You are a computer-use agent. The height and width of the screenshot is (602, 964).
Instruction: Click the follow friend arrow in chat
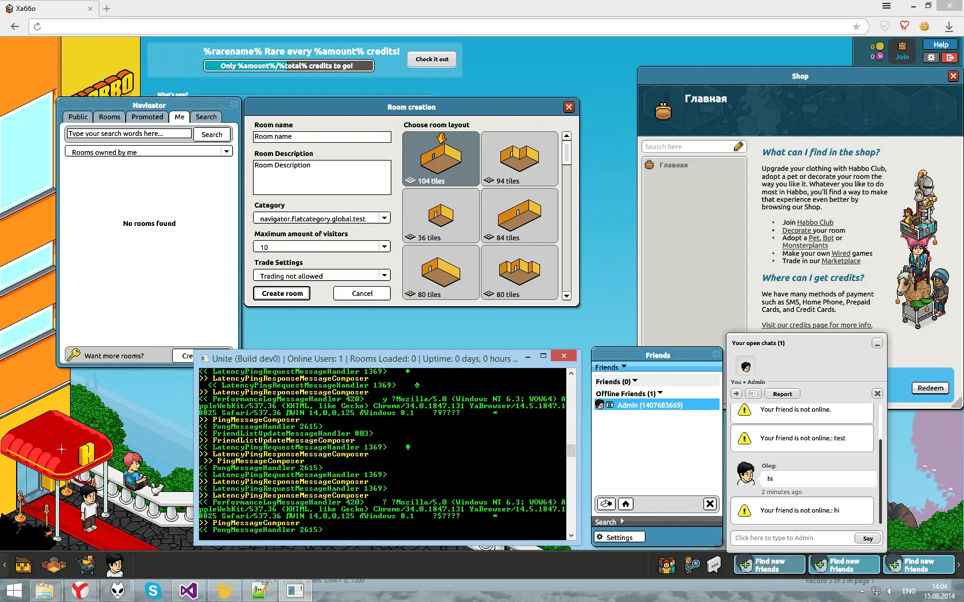(737, 394)
